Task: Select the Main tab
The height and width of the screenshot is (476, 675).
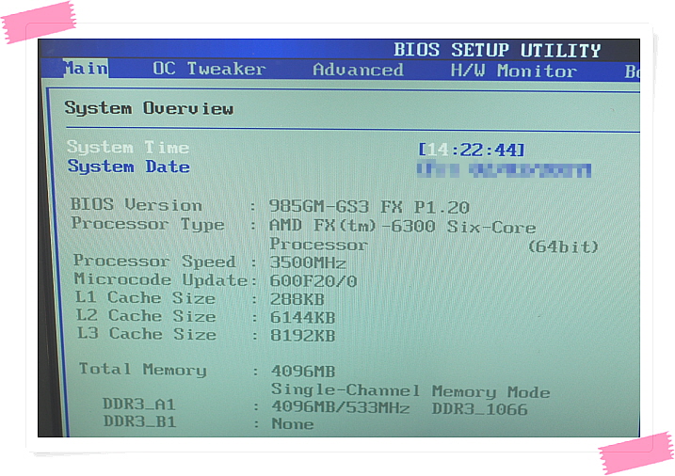Action: click(86, 69)
